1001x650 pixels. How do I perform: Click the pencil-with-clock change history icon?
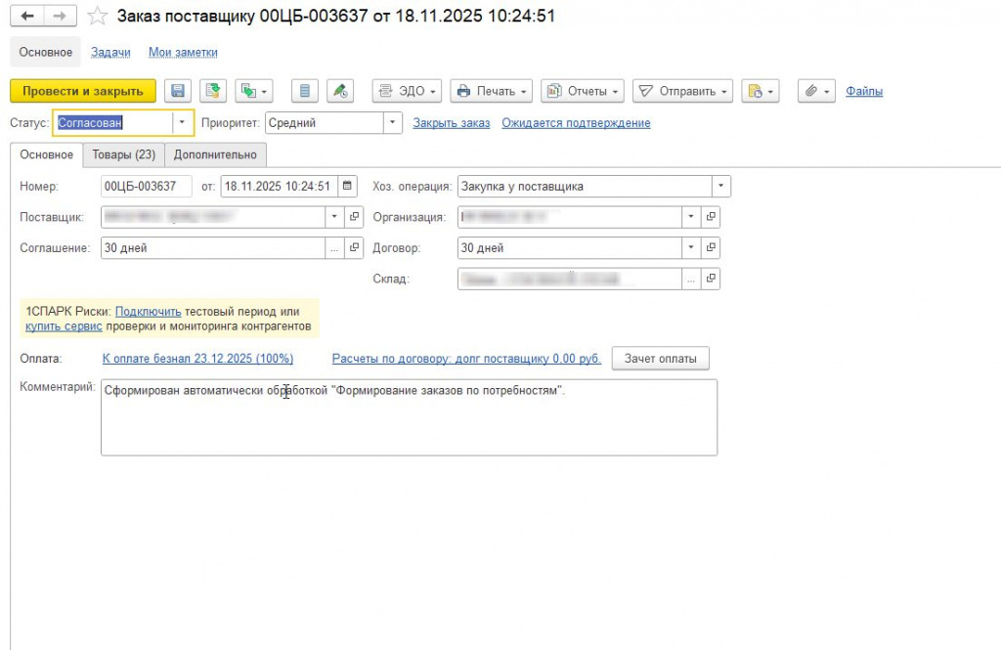point(339,91)
